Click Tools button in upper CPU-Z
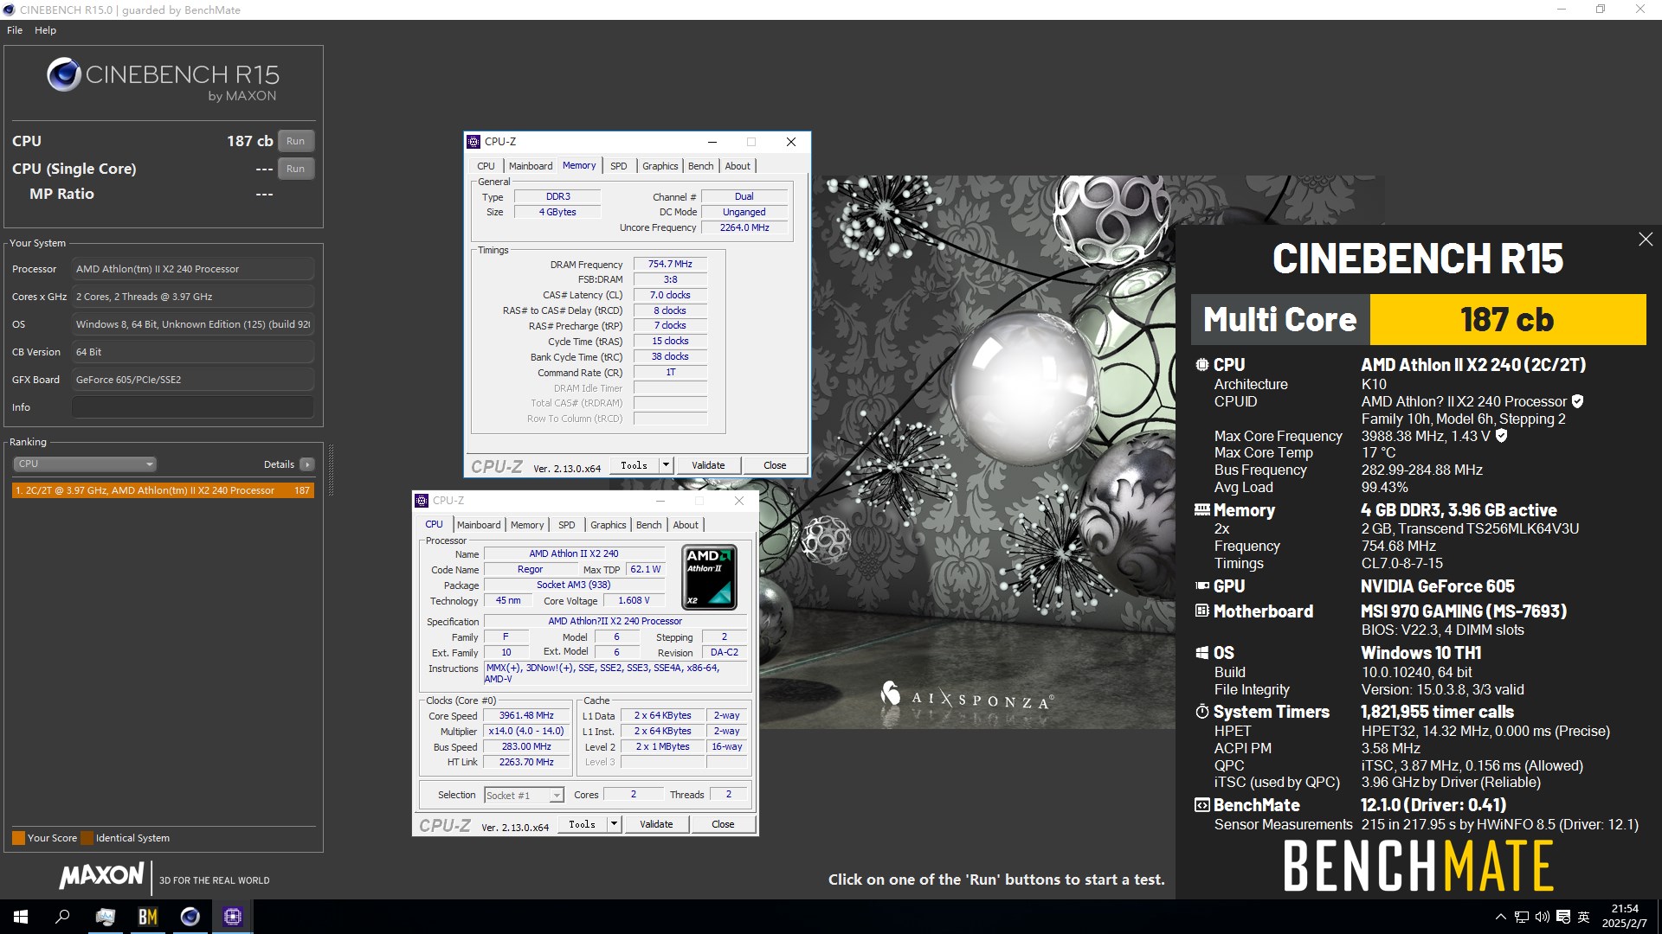This screenshot has height=934, width=1662. [x=634, y=465]
